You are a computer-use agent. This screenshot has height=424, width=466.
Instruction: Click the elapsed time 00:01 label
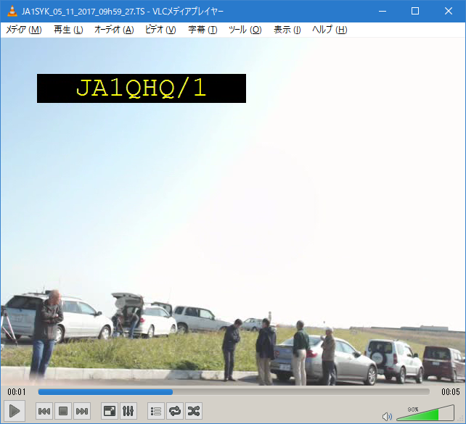(17, 392)
